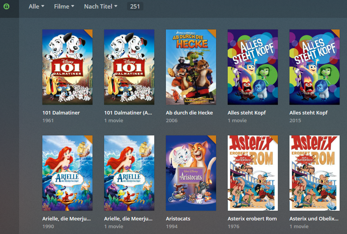Viewport: 347px width, 234px height.
Task: Open the Alles steht Kopf poster labeled 1 movie
Action: click(x=253, y=67)
